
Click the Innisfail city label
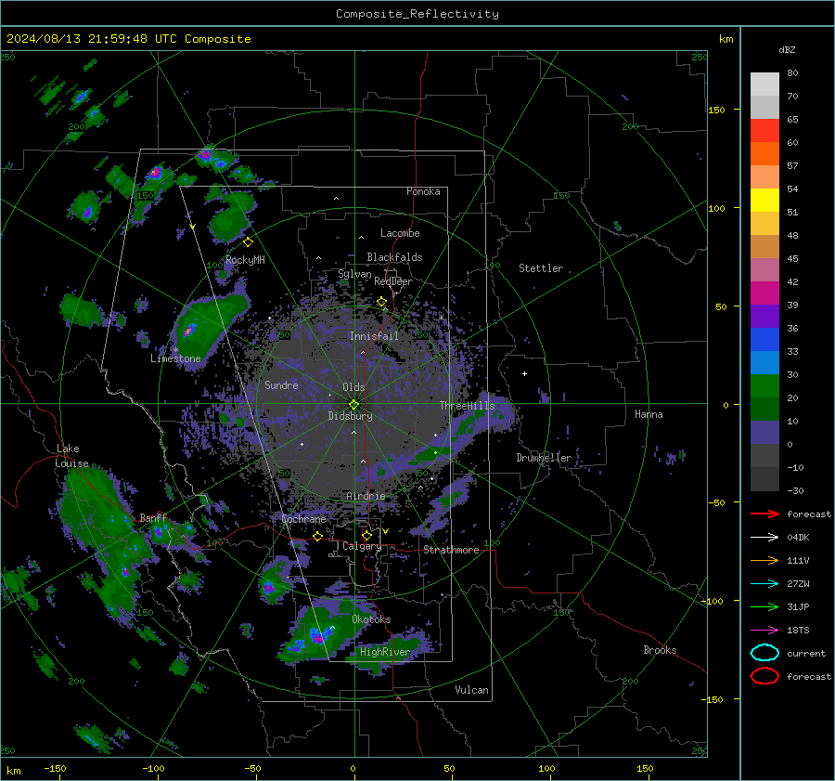(374, 336)
